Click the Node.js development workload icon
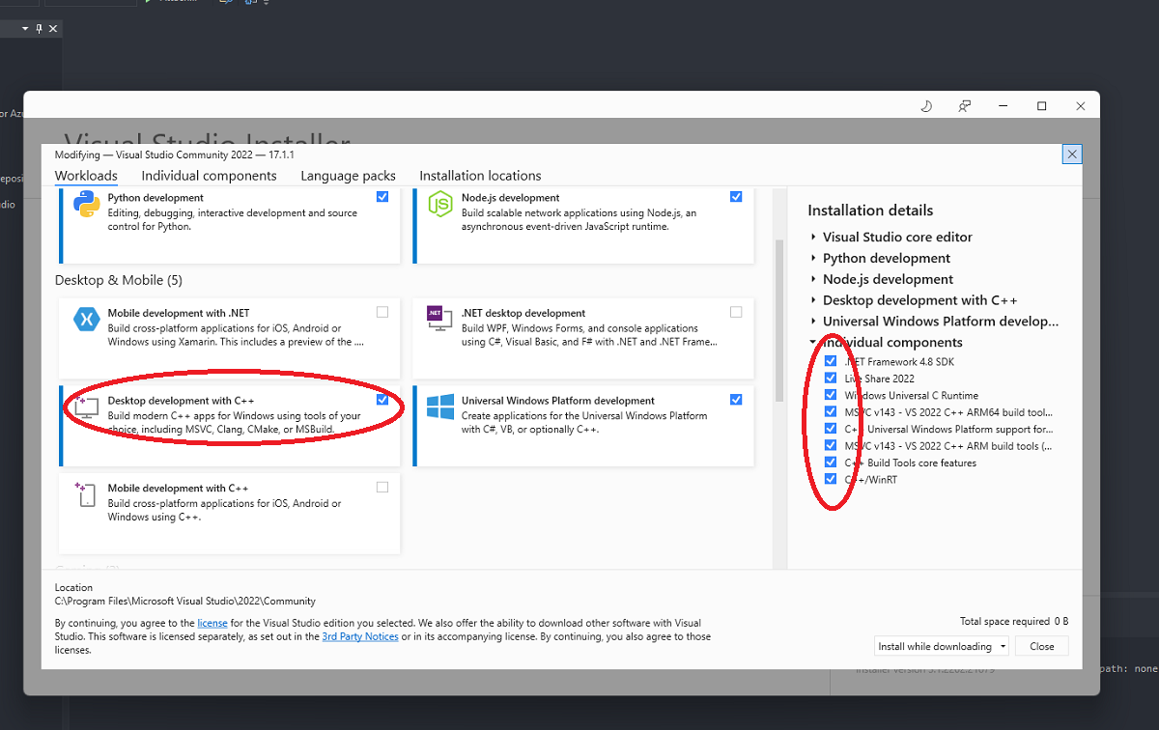This screenshot has width=1159, height=730. pos(440,205)
